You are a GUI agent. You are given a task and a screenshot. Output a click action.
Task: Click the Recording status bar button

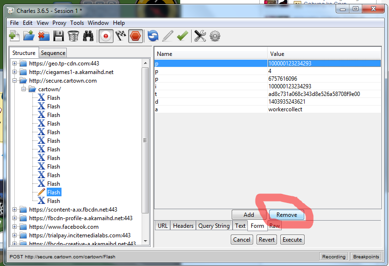click(x=334, y=256)
